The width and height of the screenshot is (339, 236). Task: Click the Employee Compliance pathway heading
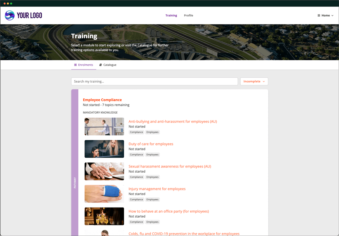tap(102, 100)
